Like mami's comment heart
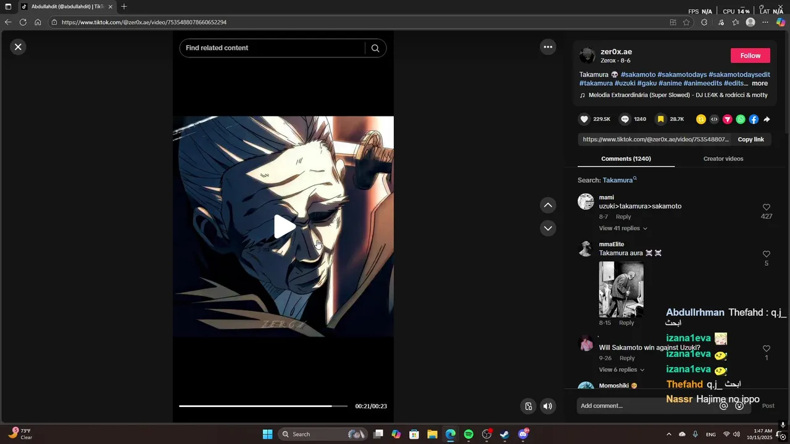790x444 pixels. point(767,207)
